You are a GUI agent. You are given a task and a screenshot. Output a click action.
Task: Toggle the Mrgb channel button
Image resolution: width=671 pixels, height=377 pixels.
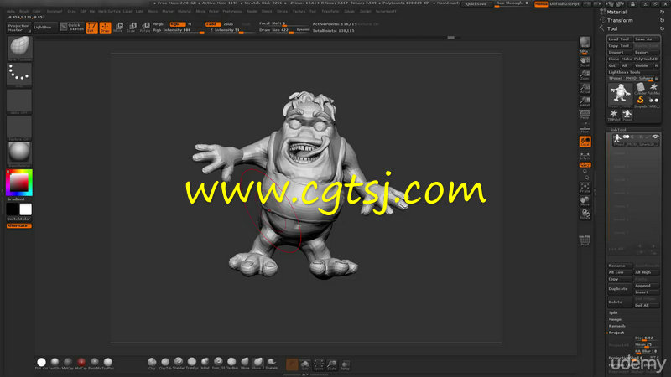pyautogui.click(x=159, y=24)
